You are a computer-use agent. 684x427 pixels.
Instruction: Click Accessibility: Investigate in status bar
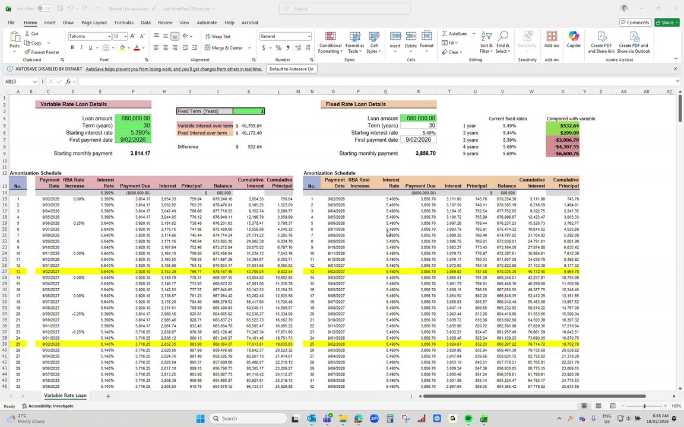(48, 406)
